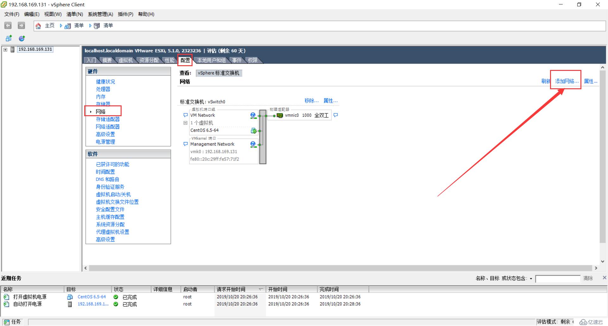
Task: Switch to the 本地用户和组 tab
Action: coord(211,60)
